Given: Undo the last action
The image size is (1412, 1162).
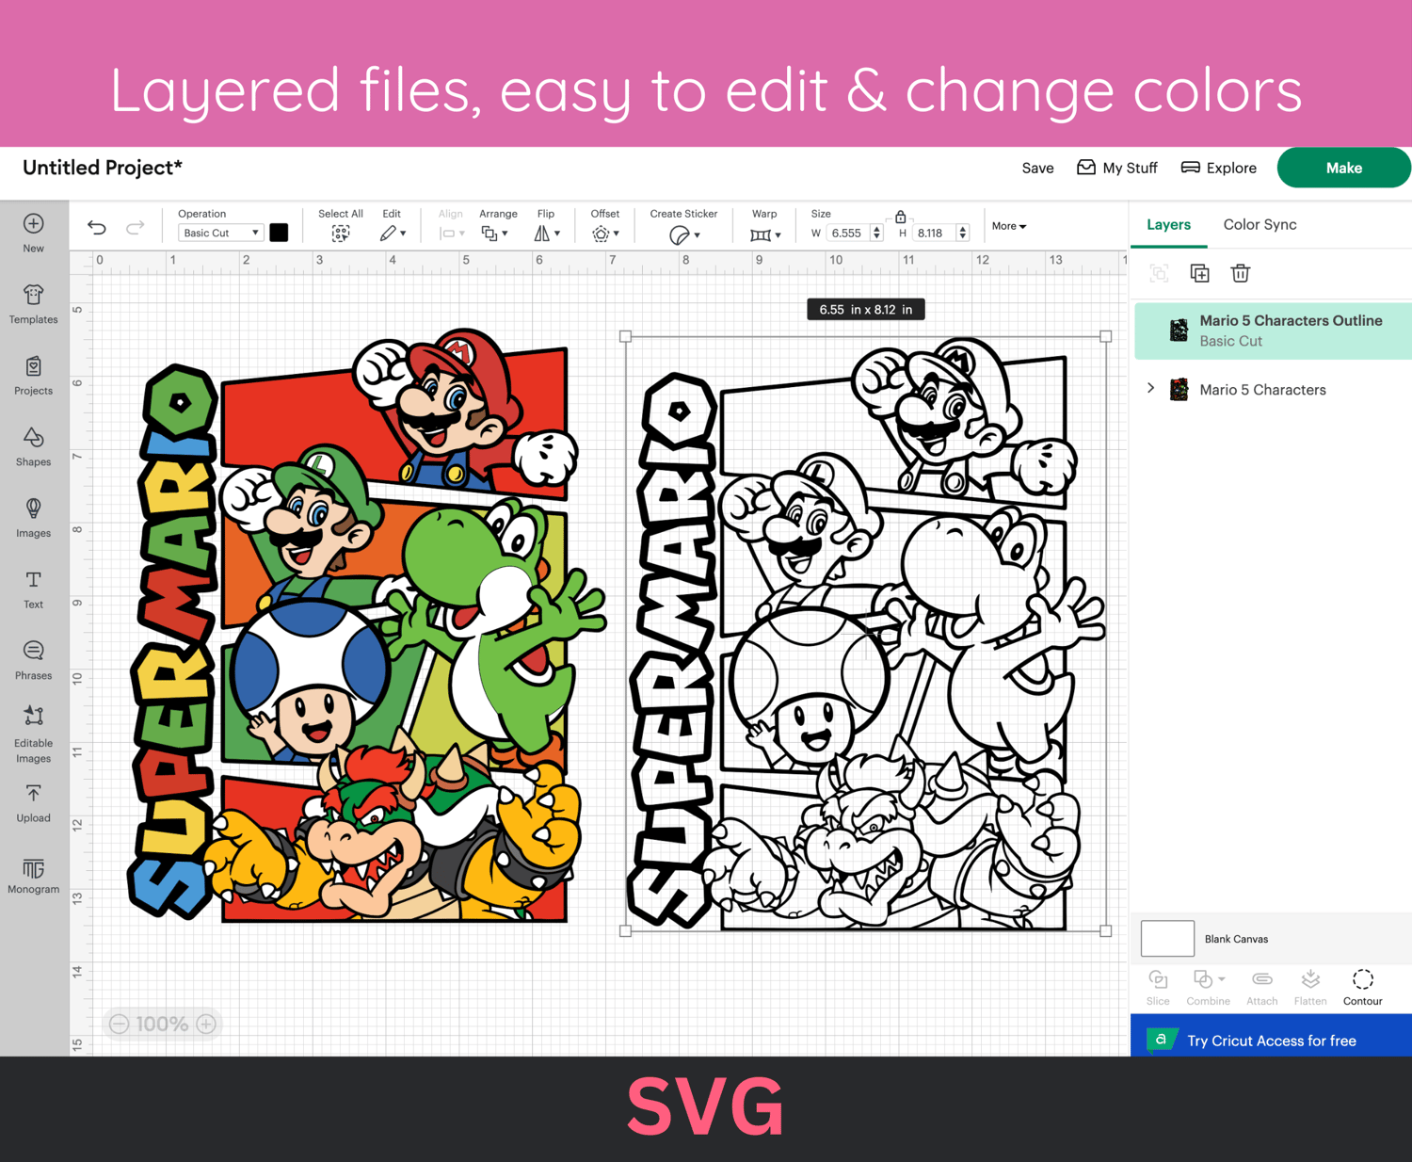Looking at the screenshot, I should coord(97,227).
